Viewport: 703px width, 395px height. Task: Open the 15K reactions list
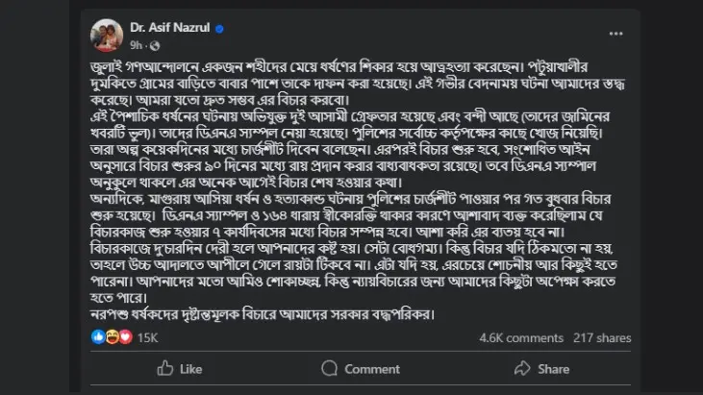(x=147, y=337)
